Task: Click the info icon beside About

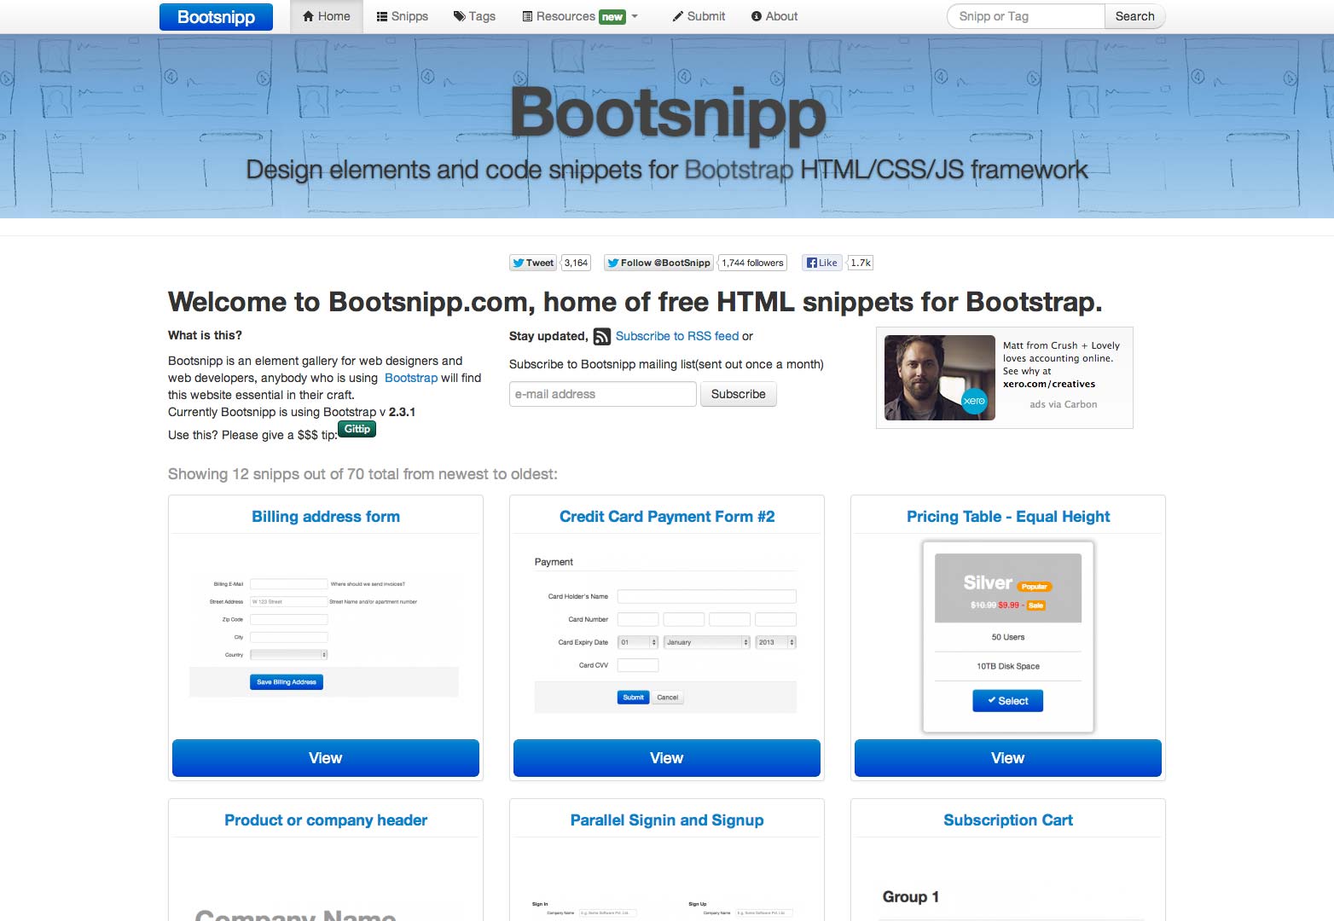Action: (757, 16)
